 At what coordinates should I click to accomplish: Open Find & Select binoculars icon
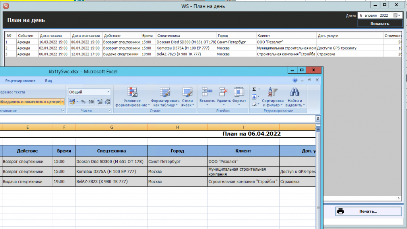(295, 92)
